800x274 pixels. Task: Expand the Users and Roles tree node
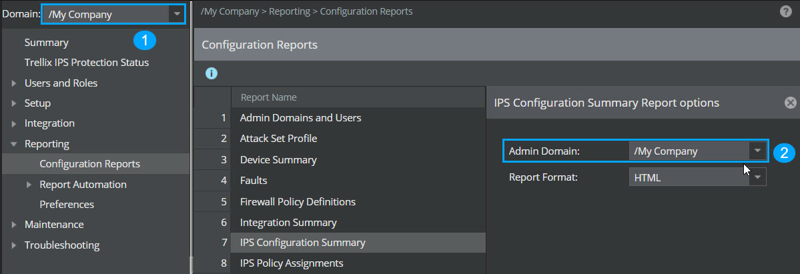[14, 83]
